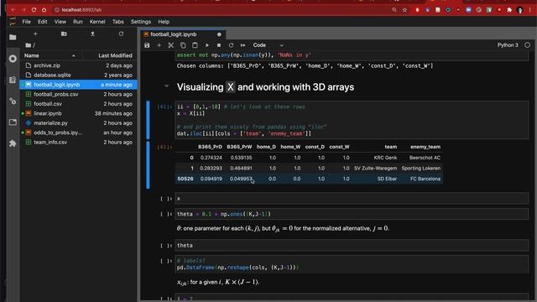Viewport: 537px width, 302px height.
Task: Upload files with the upload arrow icon
Action: pyautogui.click(x=92, y=34)
